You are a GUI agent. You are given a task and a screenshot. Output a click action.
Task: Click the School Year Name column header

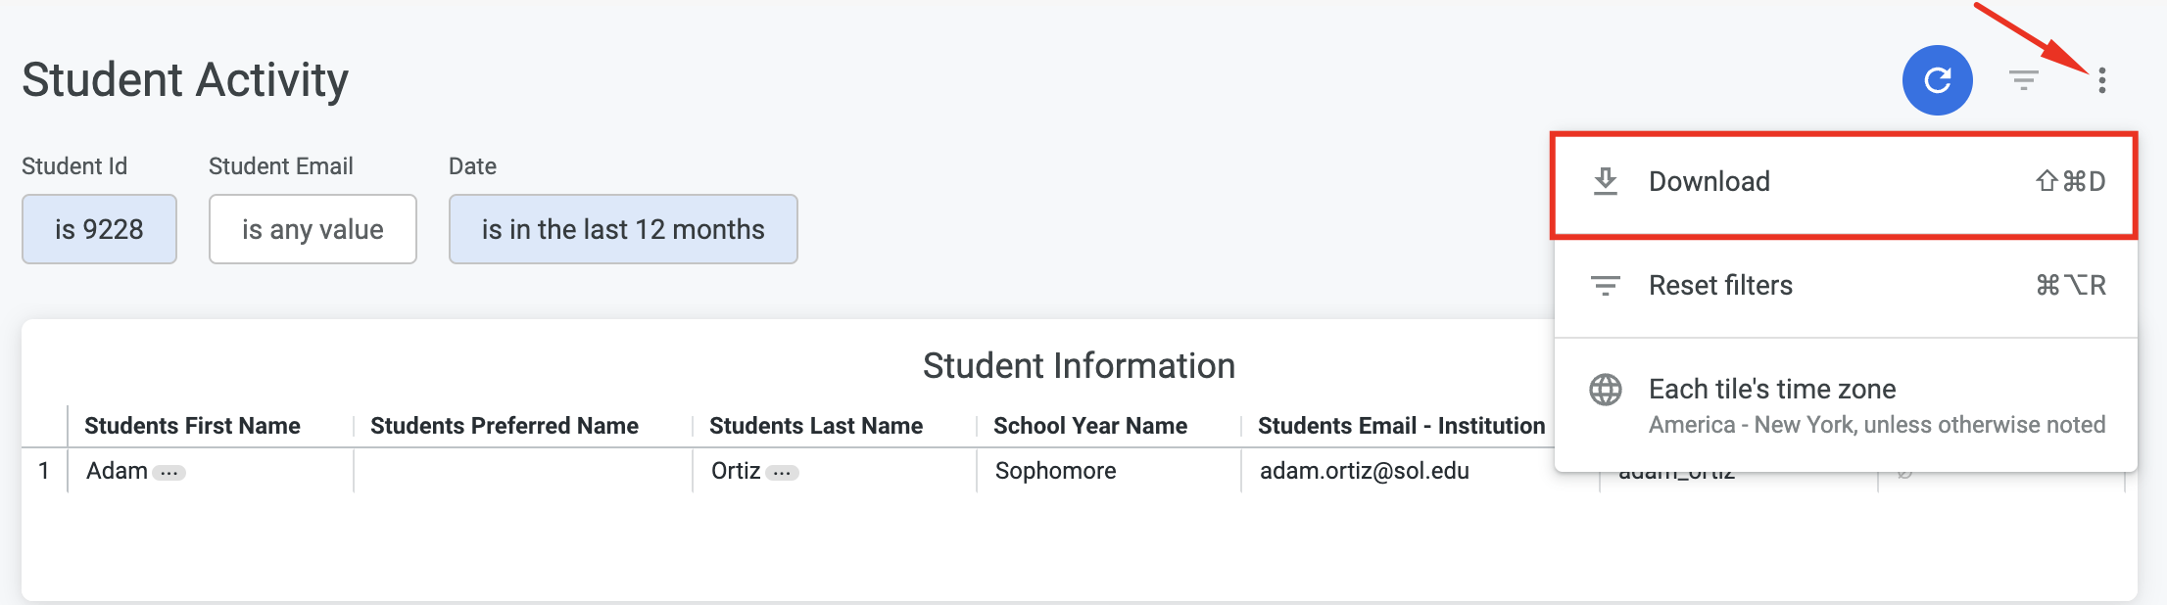coord(1090,426)
